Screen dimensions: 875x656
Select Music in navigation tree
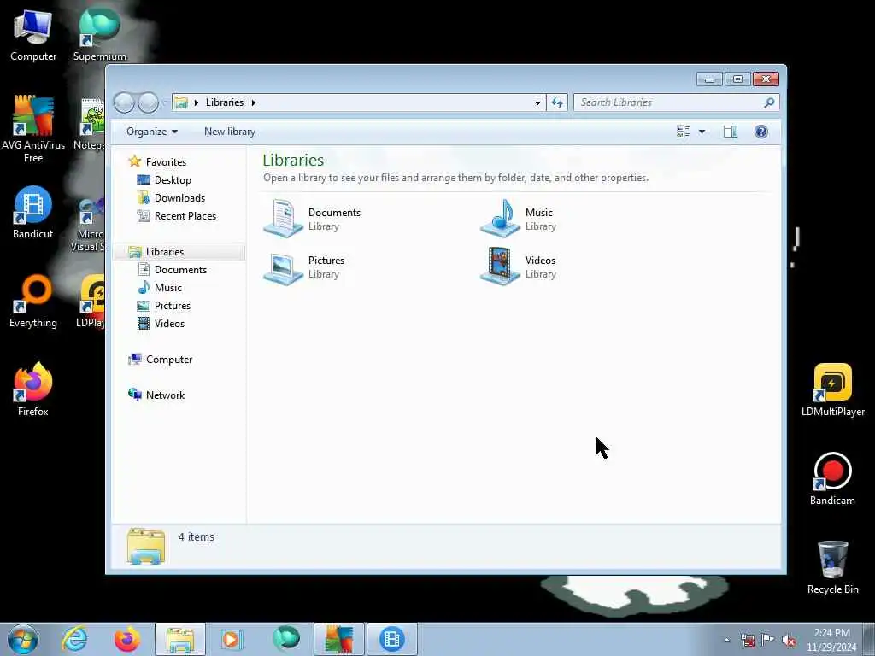(160, 288)
